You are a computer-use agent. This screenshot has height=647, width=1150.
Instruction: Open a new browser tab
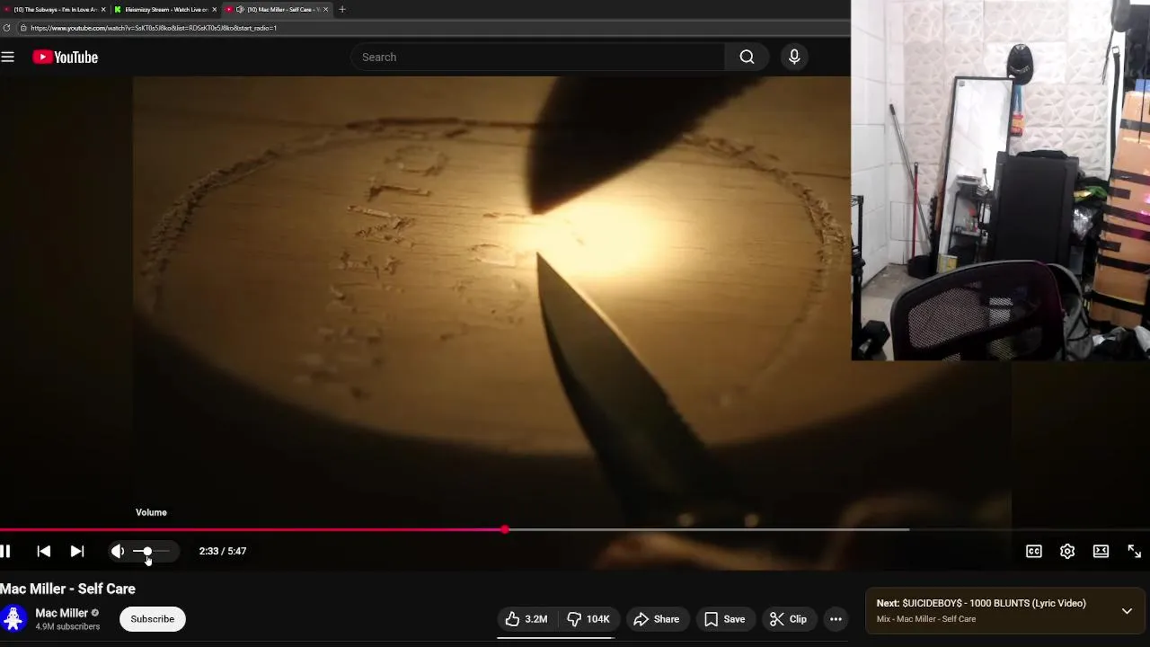(341, 9)
